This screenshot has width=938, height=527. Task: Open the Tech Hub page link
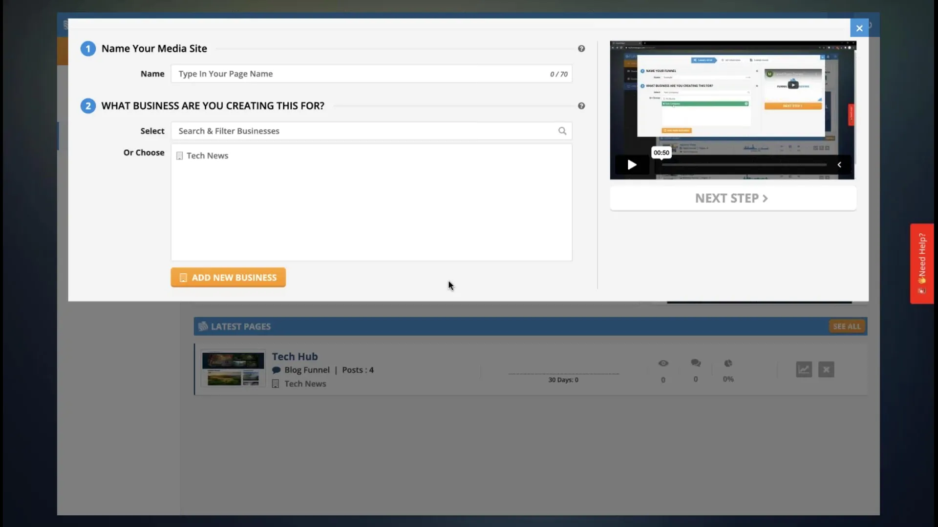pos(295,357)
